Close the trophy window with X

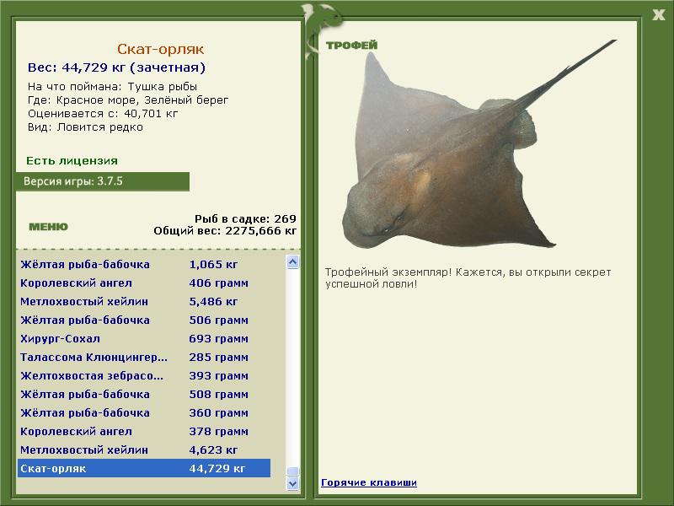point(658,15)
